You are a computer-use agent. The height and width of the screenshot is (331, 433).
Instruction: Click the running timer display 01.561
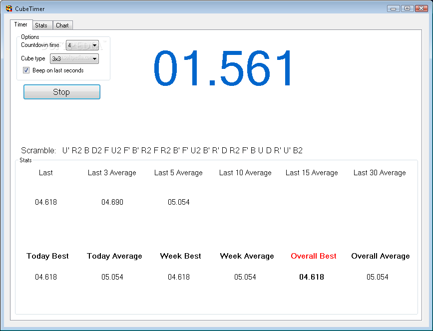click(223, 68)
